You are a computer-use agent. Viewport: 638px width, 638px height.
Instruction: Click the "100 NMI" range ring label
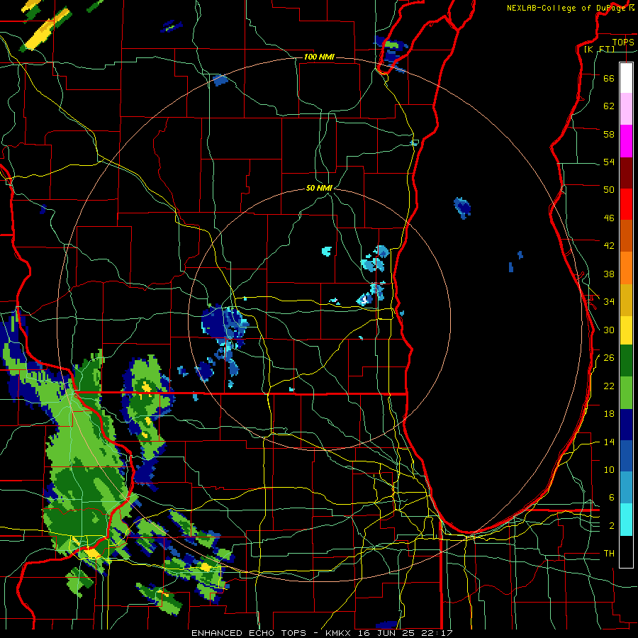click(x=319, y=57)
